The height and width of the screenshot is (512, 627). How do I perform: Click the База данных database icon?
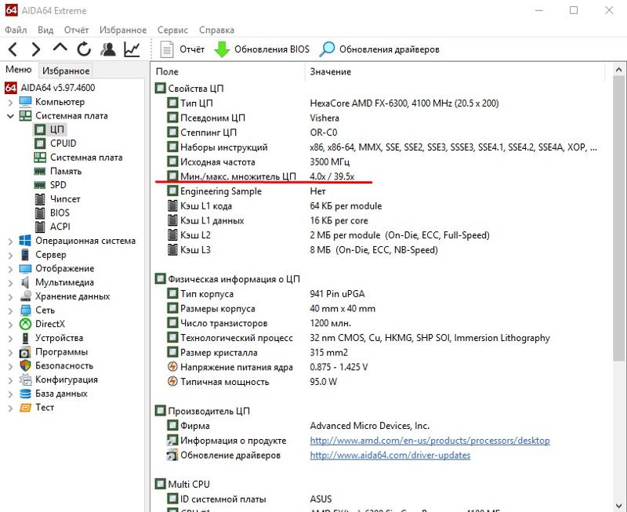tap(25, 394)
